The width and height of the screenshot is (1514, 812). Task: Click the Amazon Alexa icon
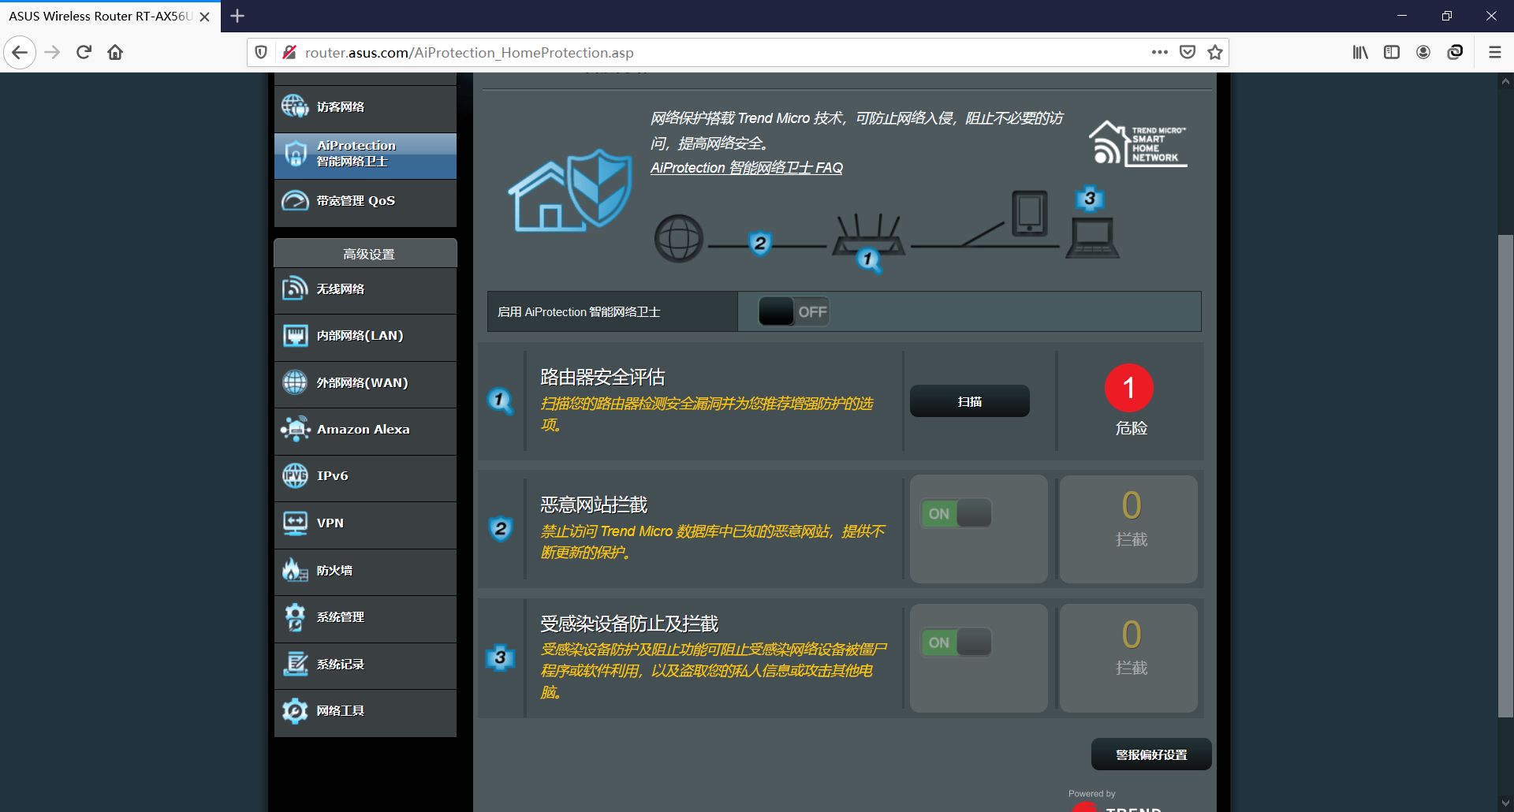click(295, 429)
